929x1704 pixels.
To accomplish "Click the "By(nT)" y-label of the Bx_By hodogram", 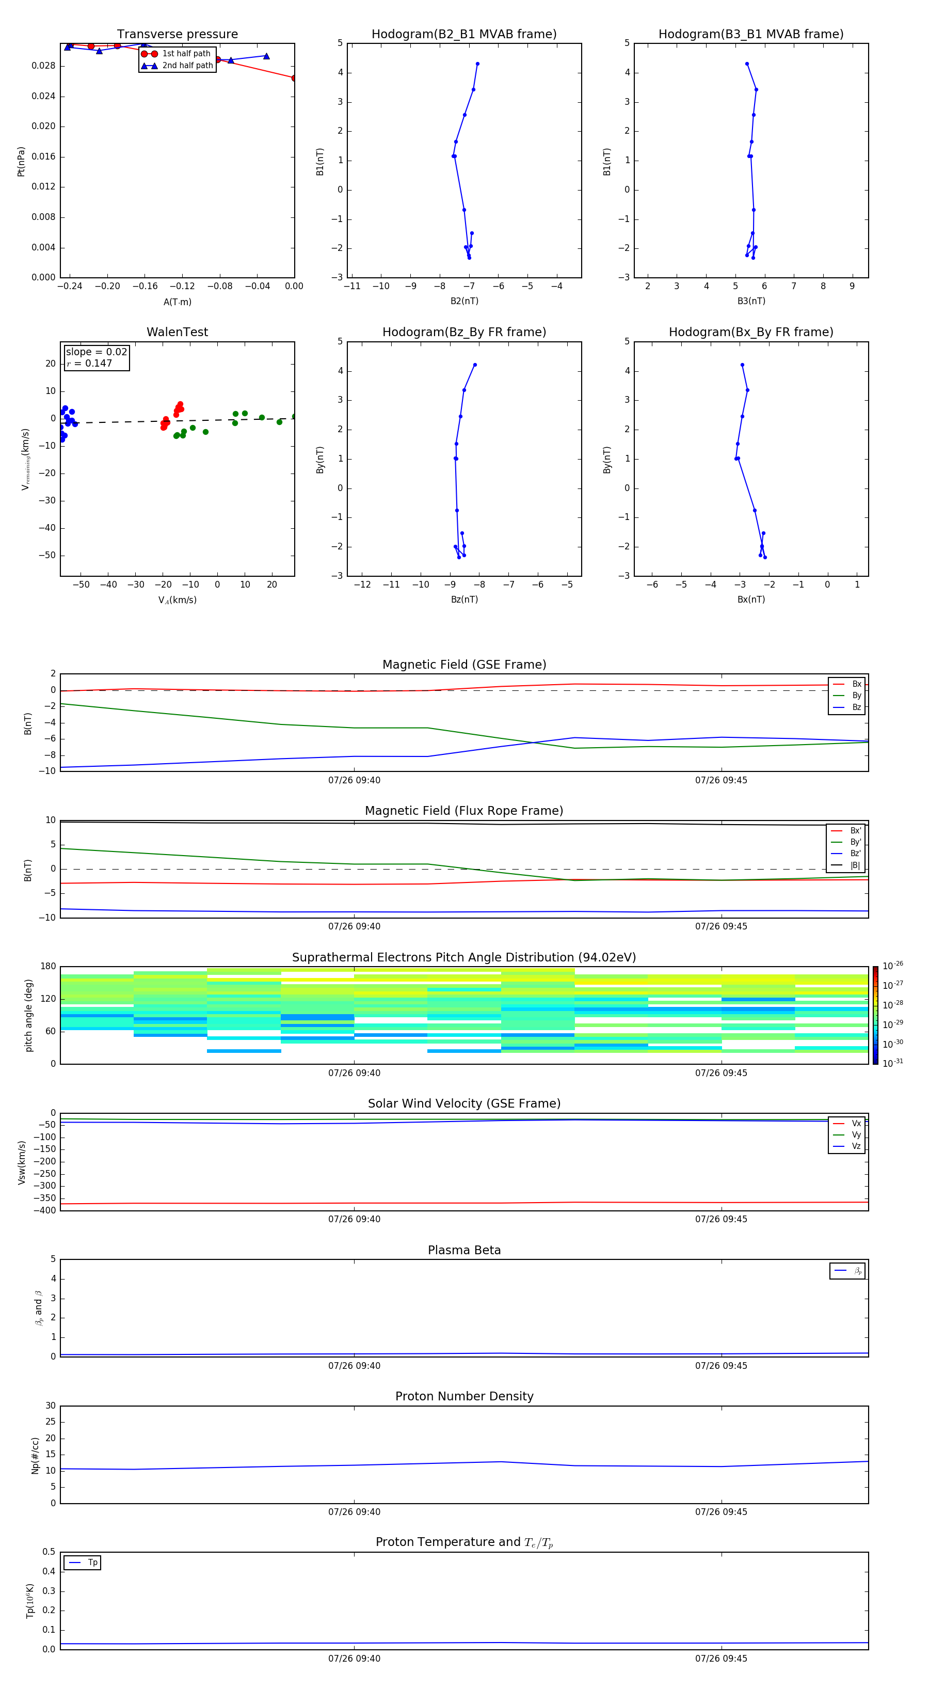I will [x=607, y=460].
